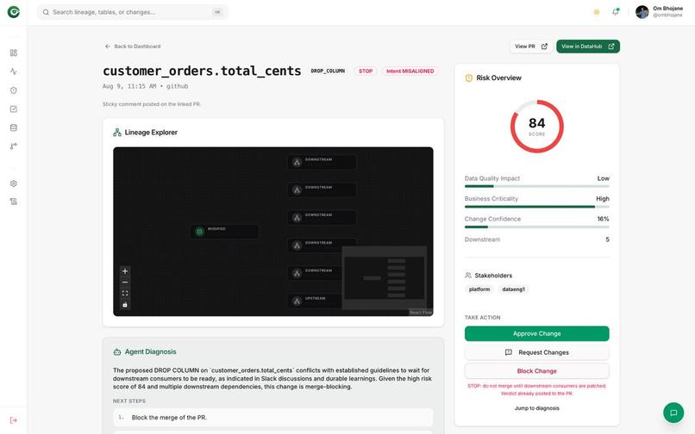Click the Business Criticality High value

coord(603,199)
